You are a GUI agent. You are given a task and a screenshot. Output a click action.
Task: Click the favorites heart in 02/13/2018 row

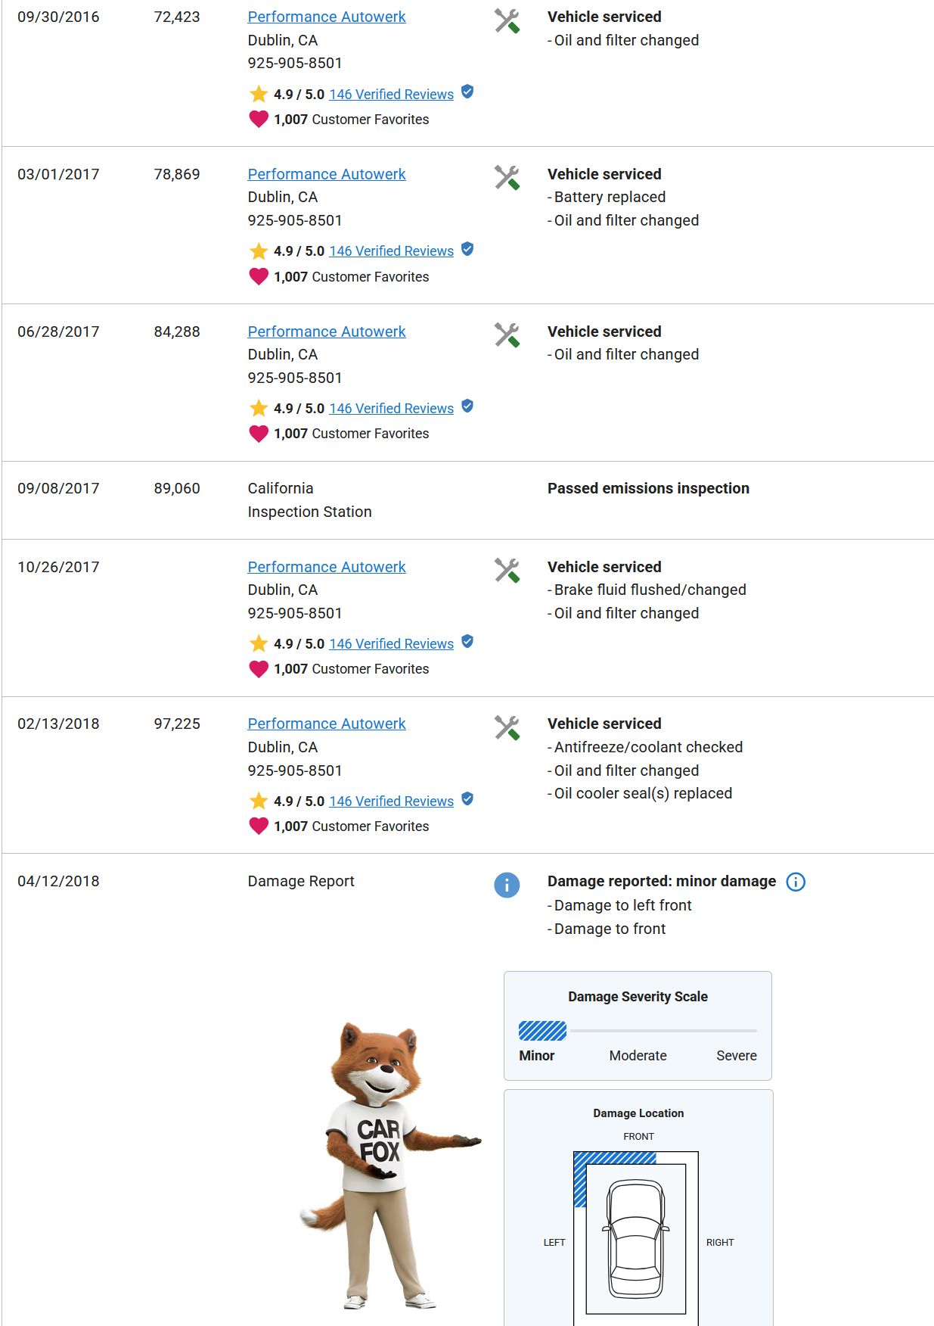coord(259,826)
